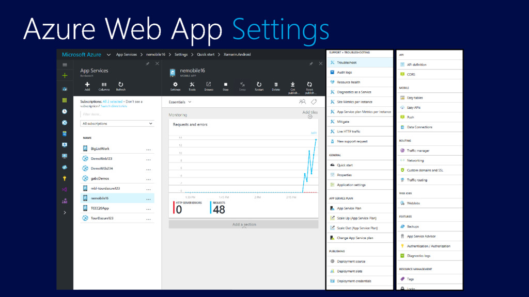Viewport: 529px width, 297px height.
Task: Open Tools in the nemobile16 toolbar
Action: (192, 86)
